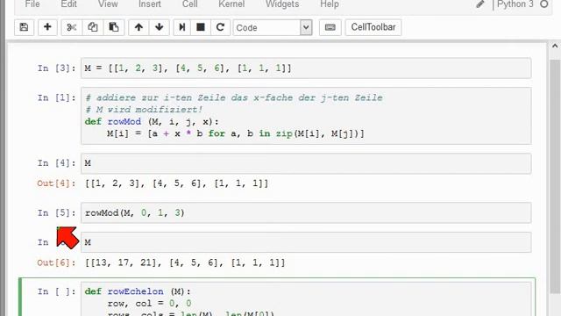Open the Insert menu
The image size is (561, 316).
[150, 4]
